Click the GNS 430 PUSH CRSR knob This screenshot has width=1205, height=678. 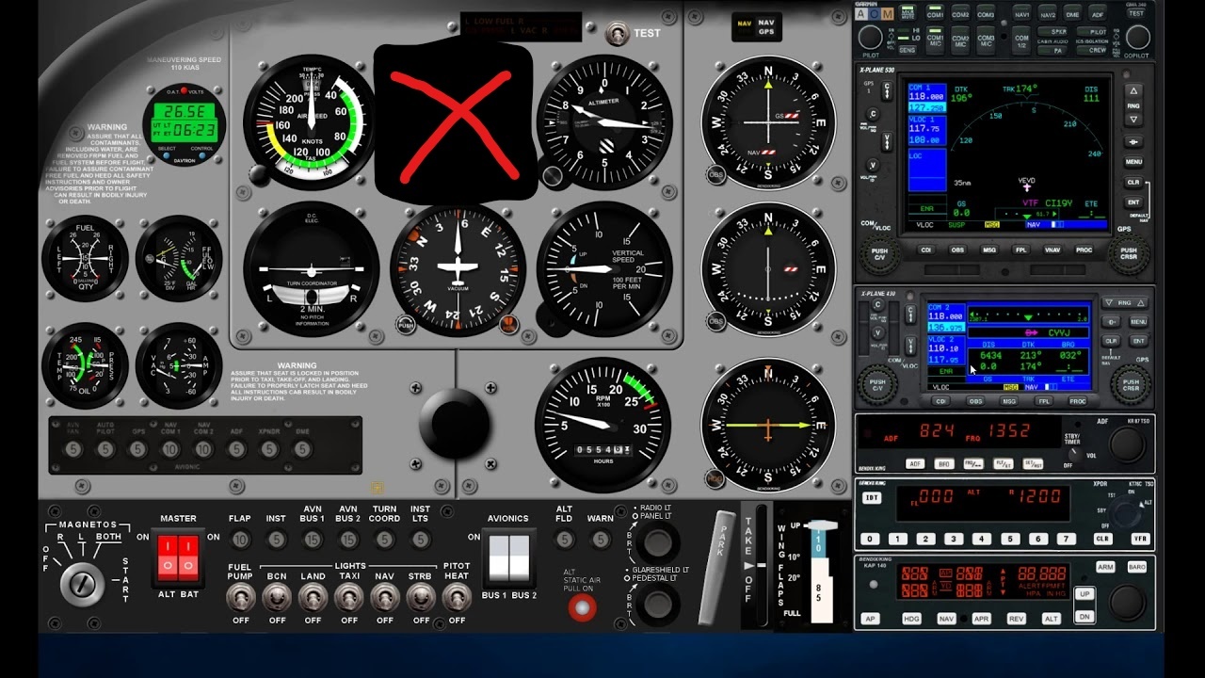tap(1131, 383)
